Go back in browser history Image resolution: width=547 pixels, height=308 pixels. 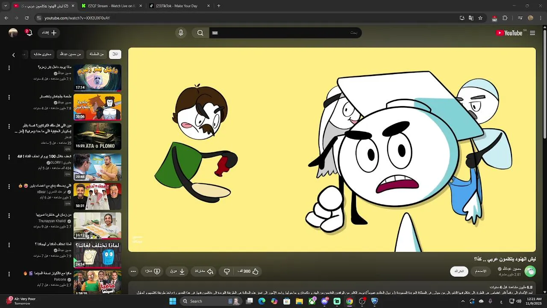pyautogui.click(x=6, y=18)
